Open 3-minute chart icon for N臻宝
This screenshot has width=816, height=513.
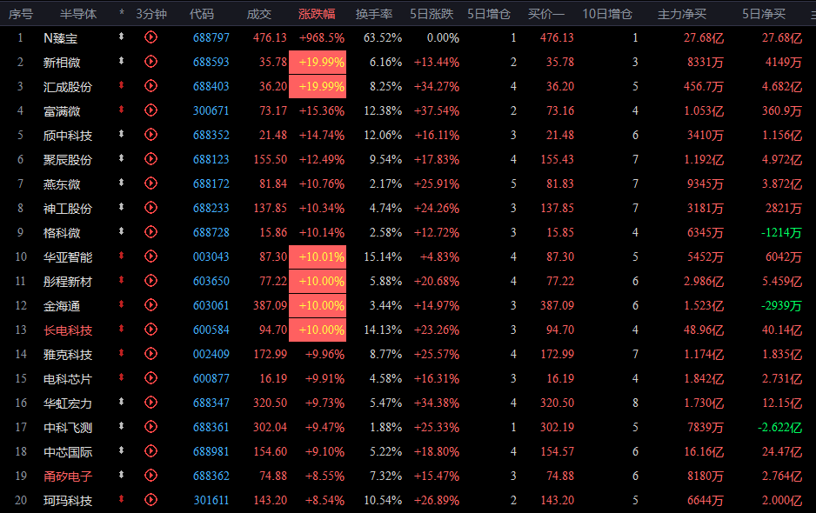pos(150,37)
